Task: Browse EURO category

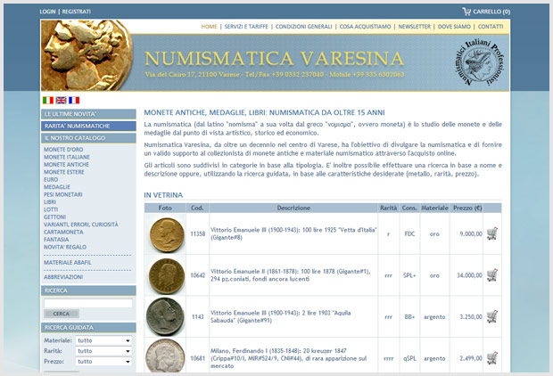Action: (51, 179)
